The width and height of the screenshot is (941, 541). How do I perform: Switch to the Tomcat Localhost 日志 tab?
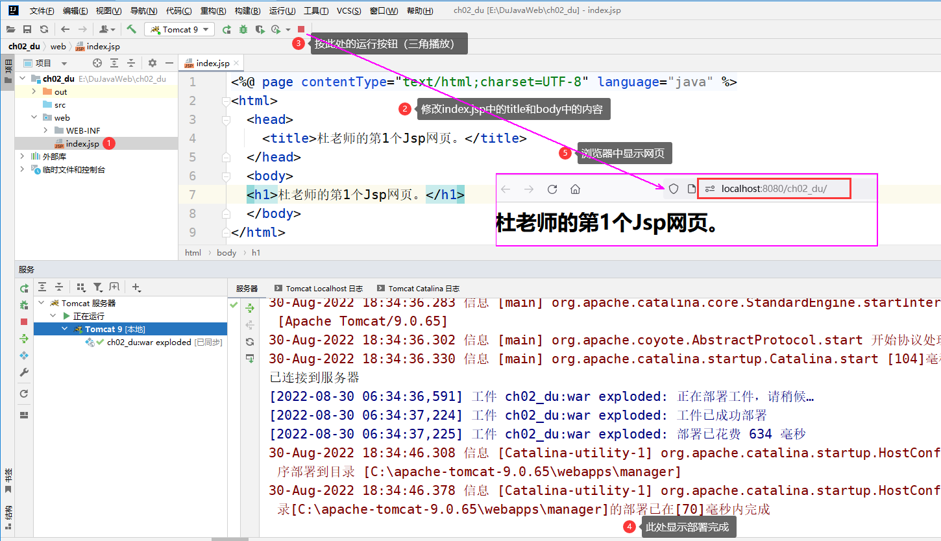[x=323, y=289]
